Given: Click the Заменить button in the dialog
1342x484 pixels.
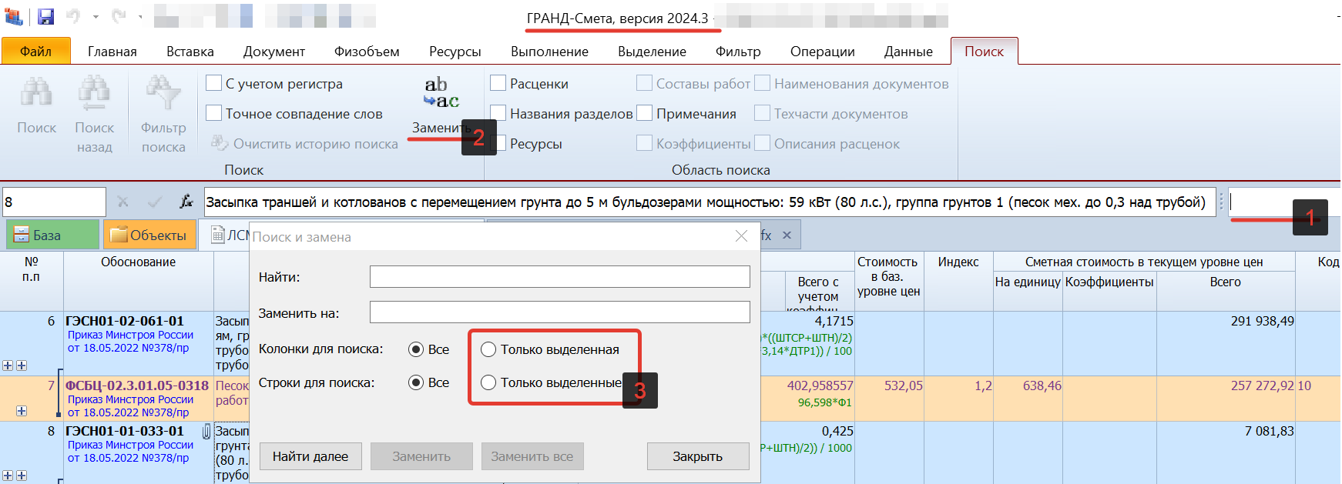Looking at the screenshot, I should click(421, 456).
